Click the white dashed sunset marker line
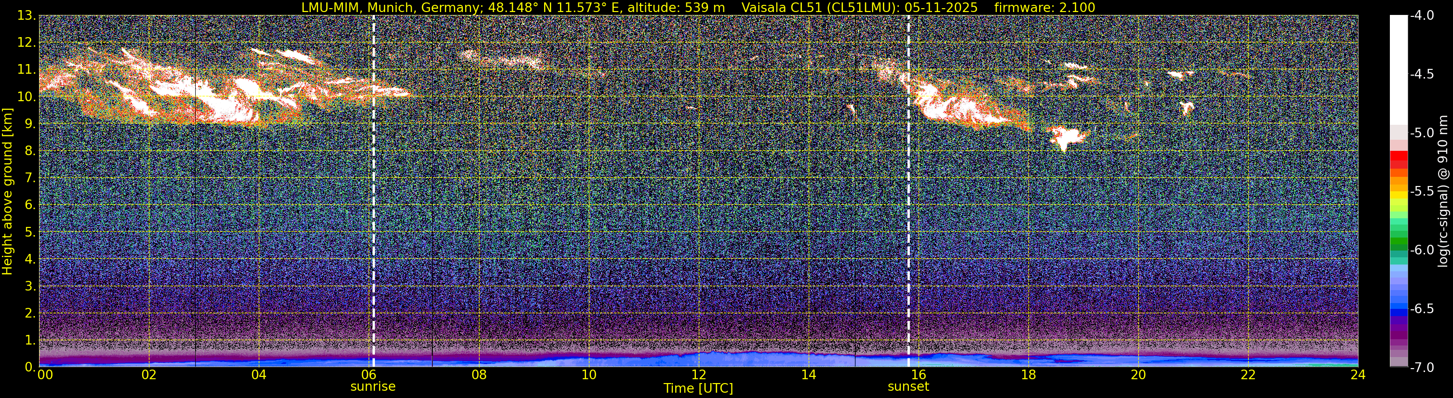1453x398 pixels. point(908,191)
